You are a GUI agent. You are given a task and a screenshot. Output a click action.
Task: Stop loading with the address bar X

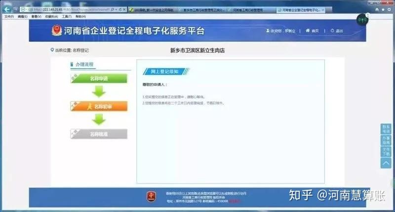[x=124, y=9]
